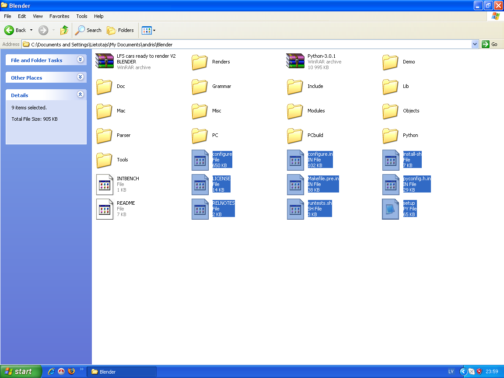
Task: Open the Tools menu
Action: 82,16
